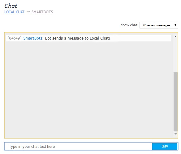Click the SmartBots sender name
Image resolution: width=181 pixels, height=154 pixels.
pos(33,38)
